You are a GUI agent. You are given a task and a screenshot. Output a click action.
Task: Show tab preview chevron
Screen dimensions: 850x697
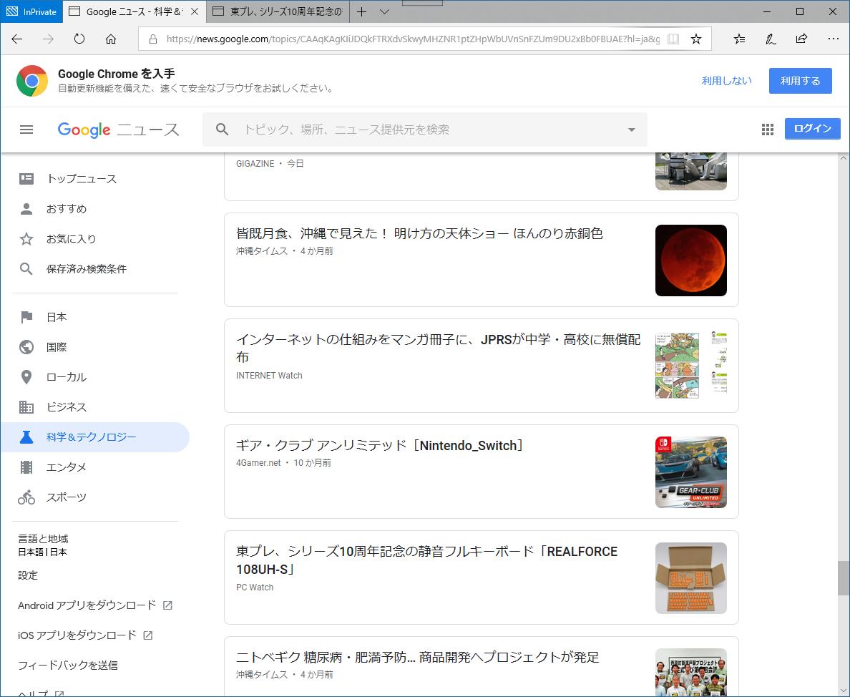tap(384, 11)
